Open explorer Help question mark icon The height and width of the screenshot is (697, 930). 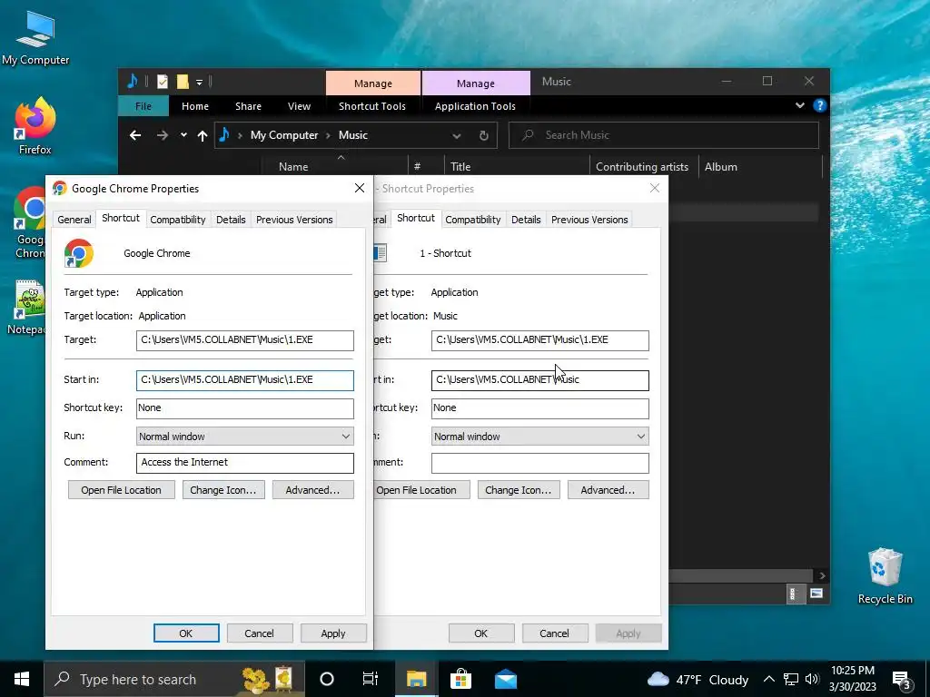click(820, 105)
